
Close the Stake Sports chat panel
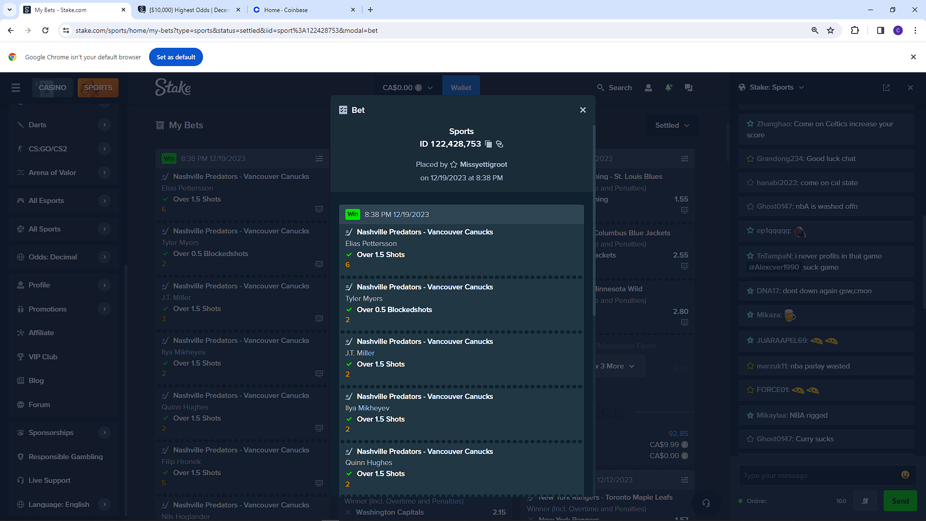click(910, 88)
